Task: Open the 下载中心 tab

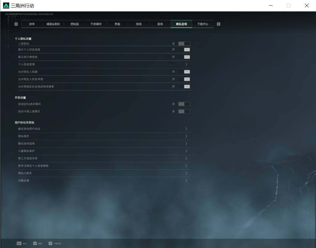Action: (x=203, y=24)
